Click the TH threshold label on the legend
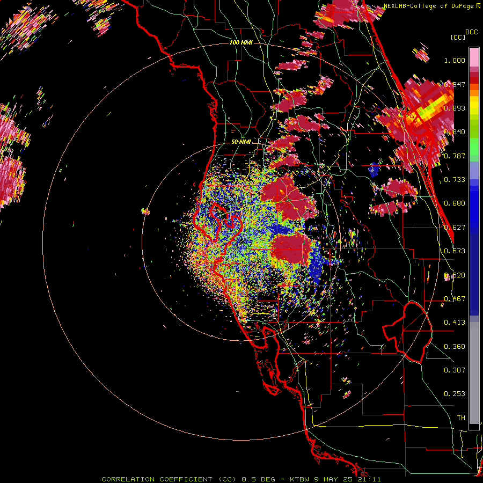Screen dimensions: 483x483 (461, 418)
